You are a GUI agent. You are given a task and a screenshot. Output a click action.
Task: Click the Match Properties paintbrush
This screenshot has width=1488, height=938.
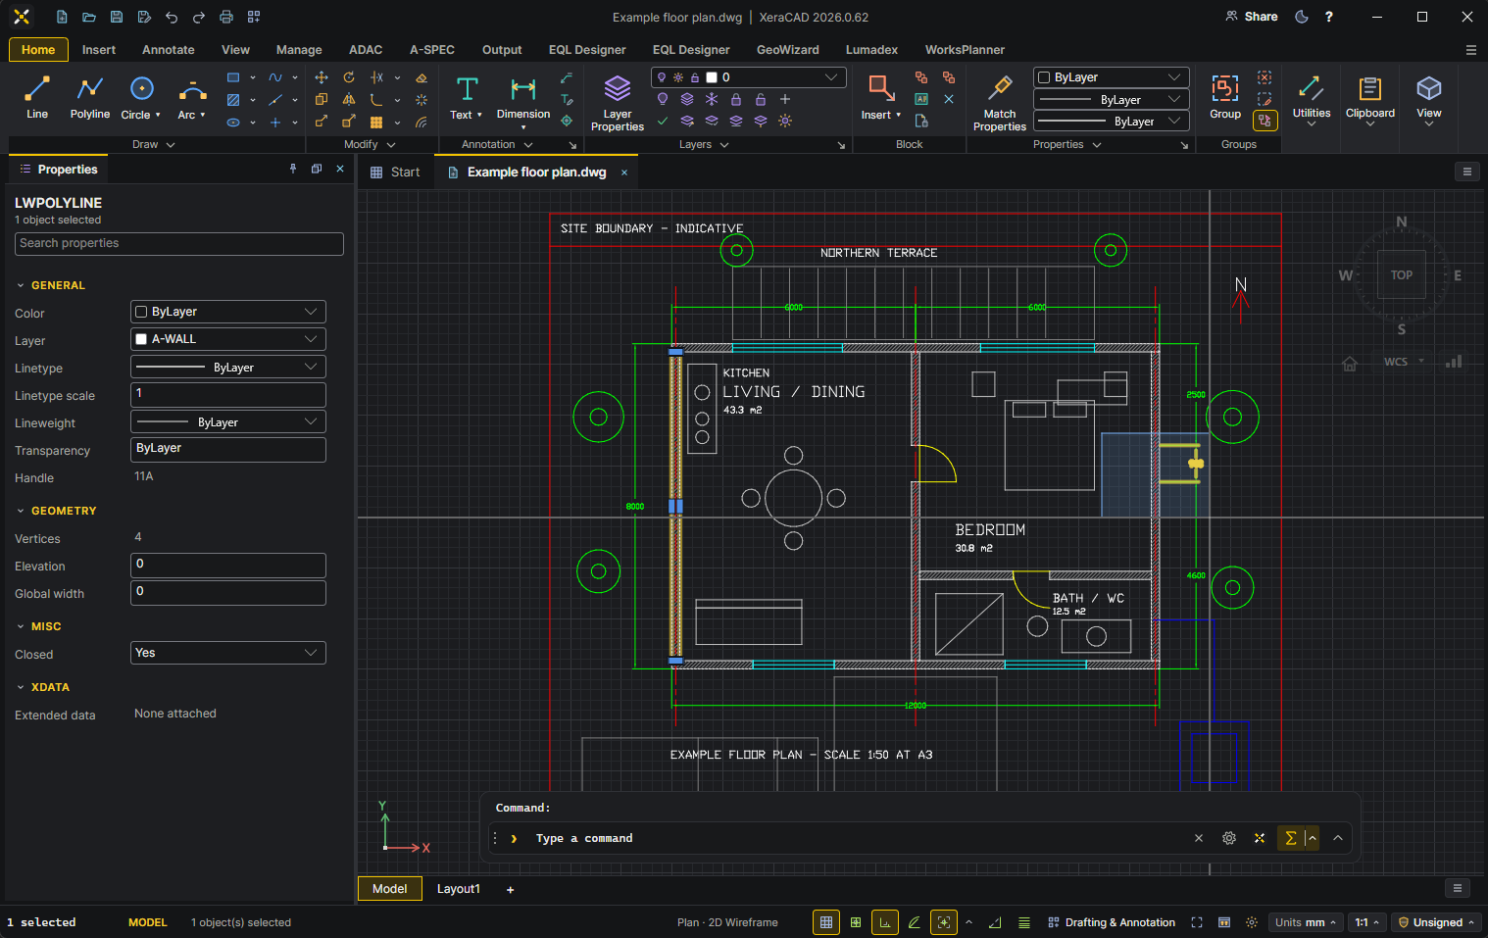click(1000, 102)
